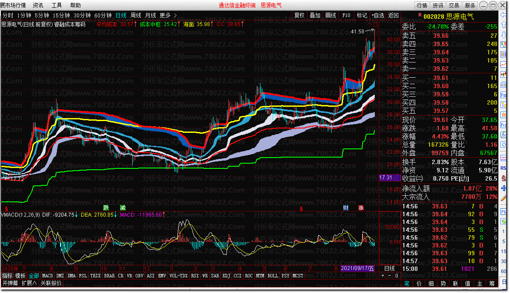Click the 002028 思源电气 stock title
Screen dimensions: 510x293
[448, 16]
